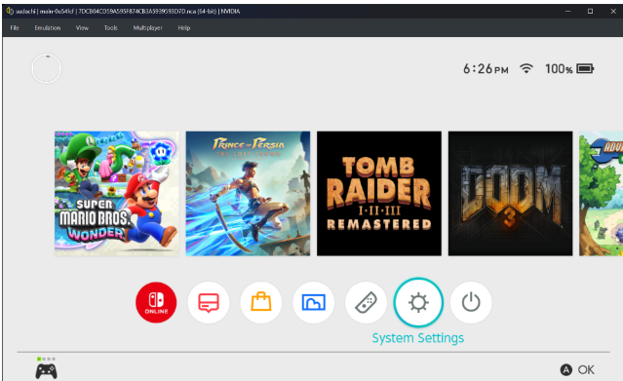Screen dimensions: 623x381
Task: Select the DOOM 3 game tile
Action: point(511,194)
